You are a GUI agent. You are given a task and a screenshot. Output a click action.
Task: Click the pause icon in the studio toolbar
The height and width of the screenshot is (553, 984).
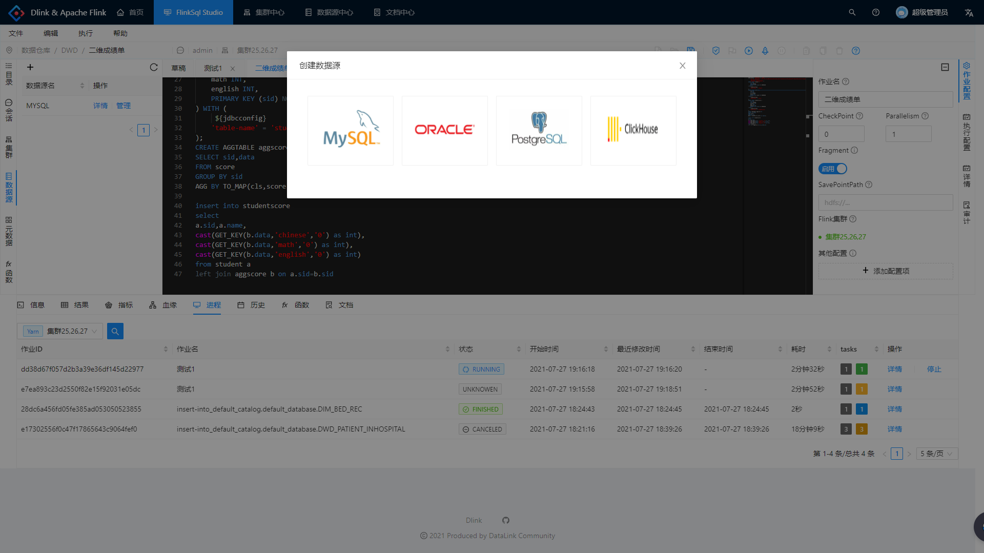coord(782,51)
